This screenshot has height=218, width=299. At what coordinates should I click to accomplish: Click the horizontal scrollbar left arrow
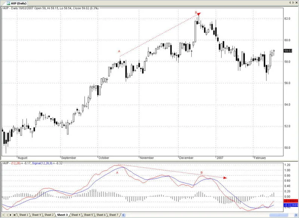click(123, 215)
